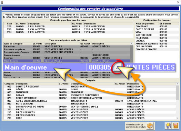Select the TVQ tax row

pyautogui.click(x=68, y=29)
